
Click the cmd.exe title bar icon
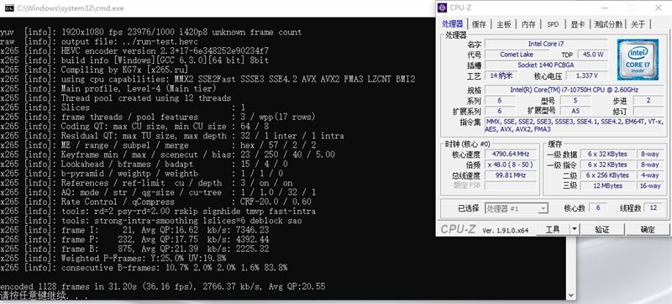tap(9, 8)
